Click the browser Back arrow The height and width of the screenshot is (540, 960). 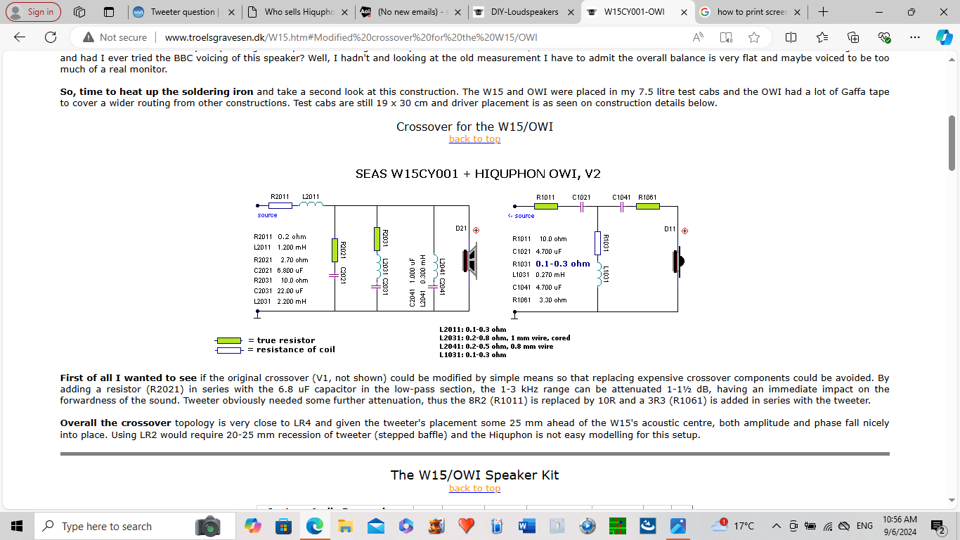[19, 37]
